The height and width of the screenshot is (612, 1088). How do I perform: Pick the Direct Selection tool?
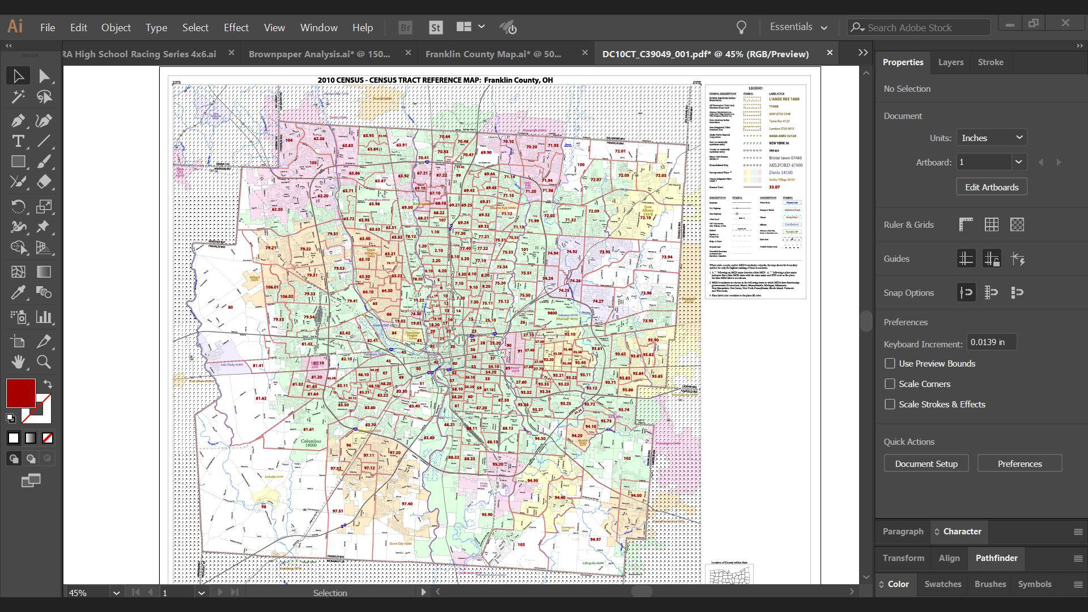tap(44, 76)
